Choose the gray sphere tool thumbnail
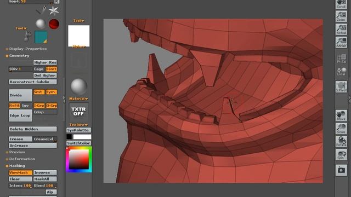Screen dimensions: 351x197 click(41, 24)
